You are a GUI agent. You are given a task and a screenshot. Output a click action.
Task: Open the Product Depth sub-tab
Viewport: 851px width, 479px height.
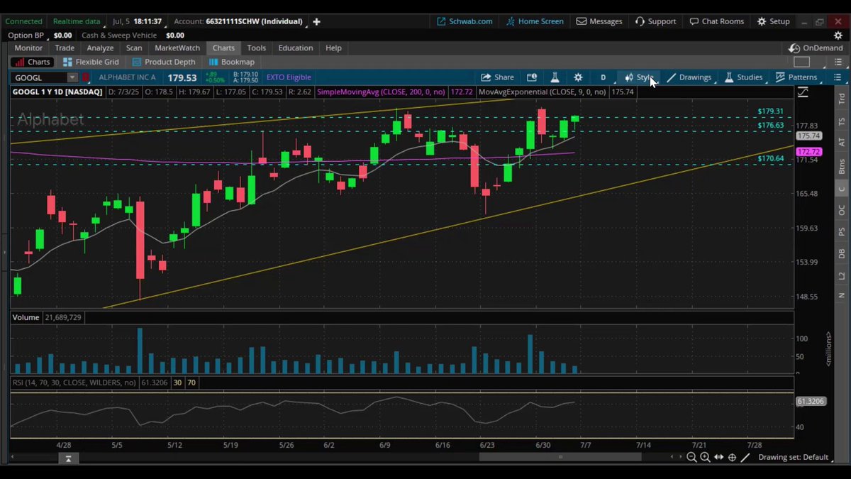coord(165,62)
